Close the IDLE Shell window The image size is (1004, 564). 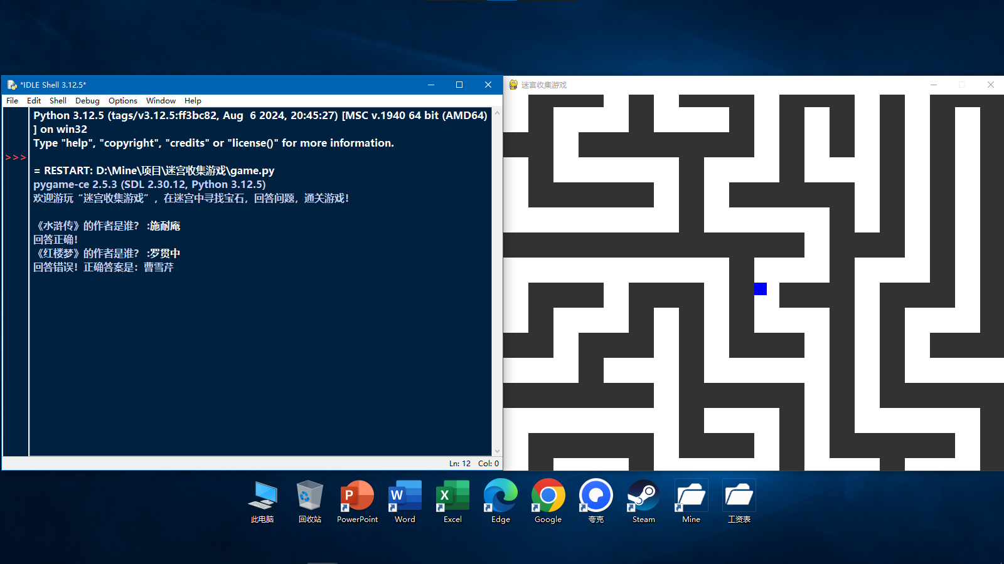[x=488, y=85]
